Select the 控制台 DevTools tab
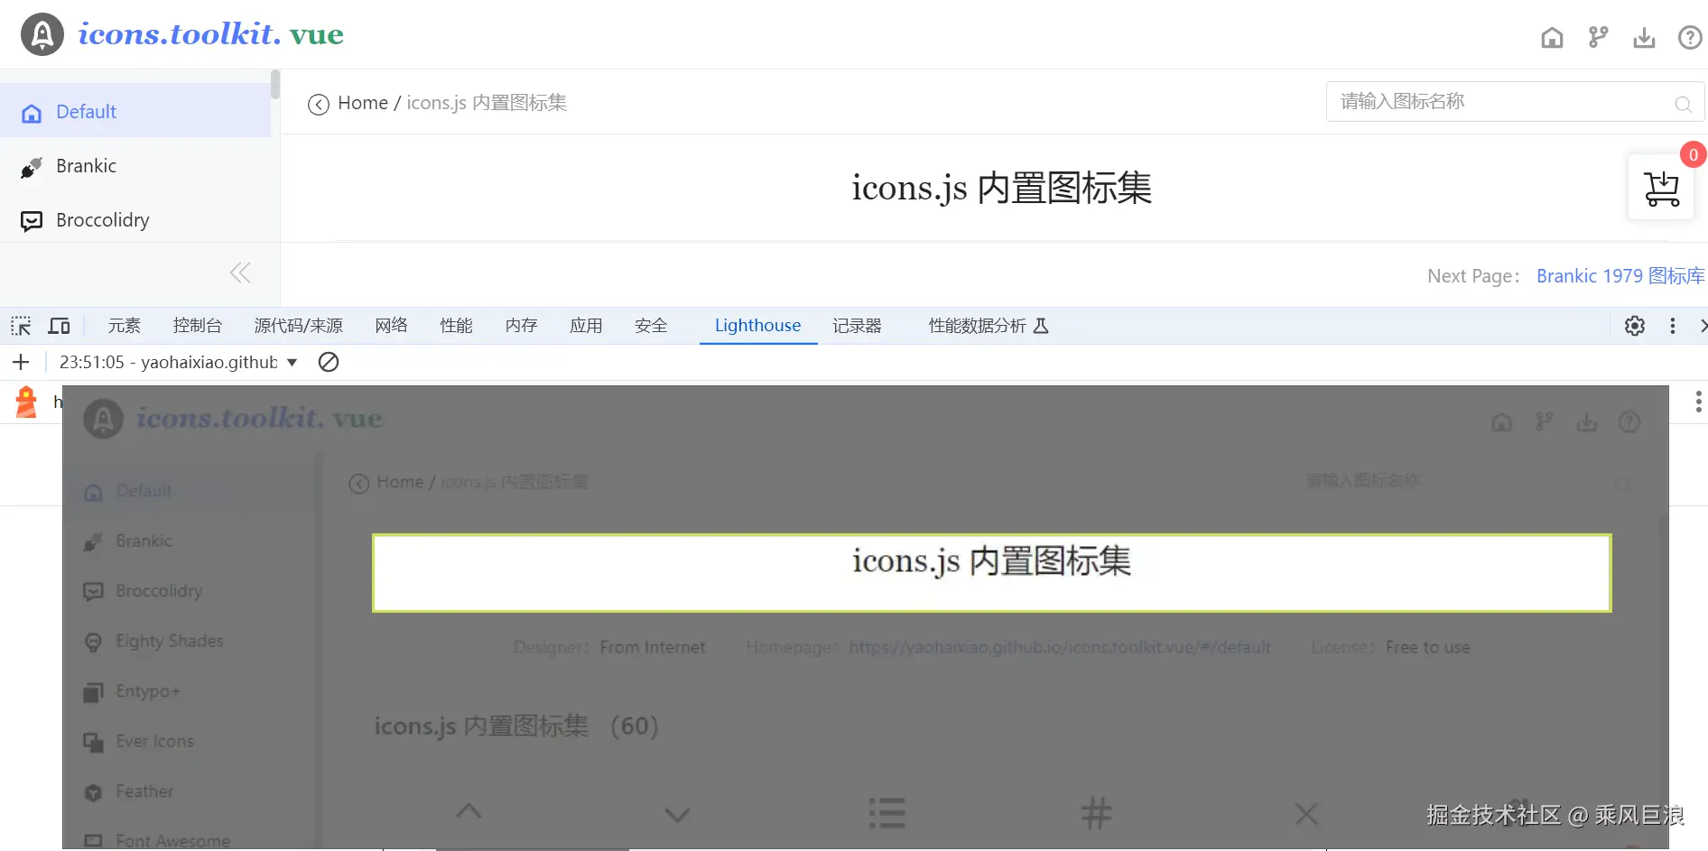 tap(197, 325)
